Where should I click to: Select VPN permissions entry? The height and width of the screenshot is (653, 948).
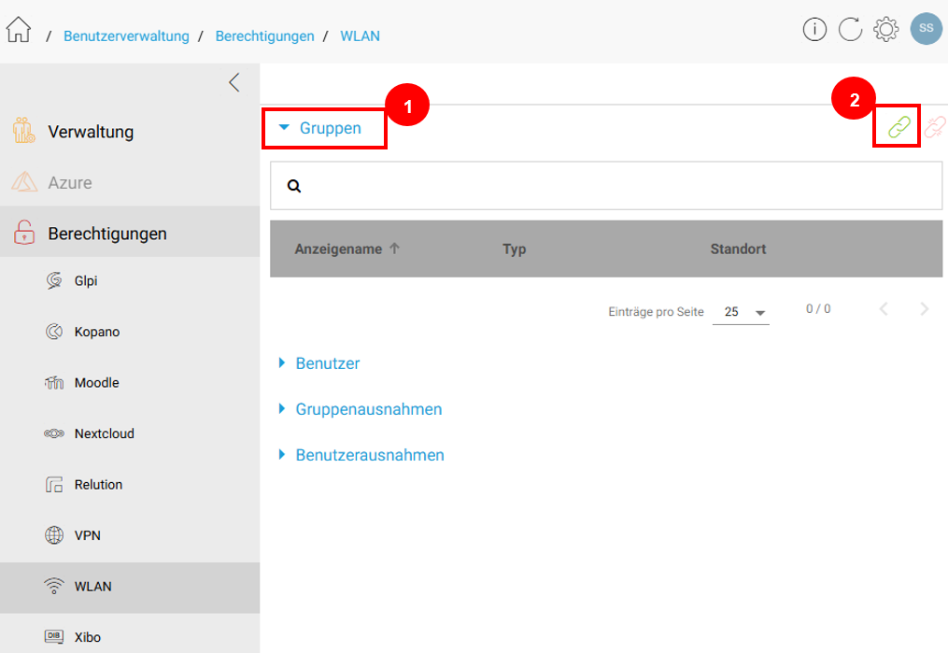pyautogui.click(x=87, y=535)
